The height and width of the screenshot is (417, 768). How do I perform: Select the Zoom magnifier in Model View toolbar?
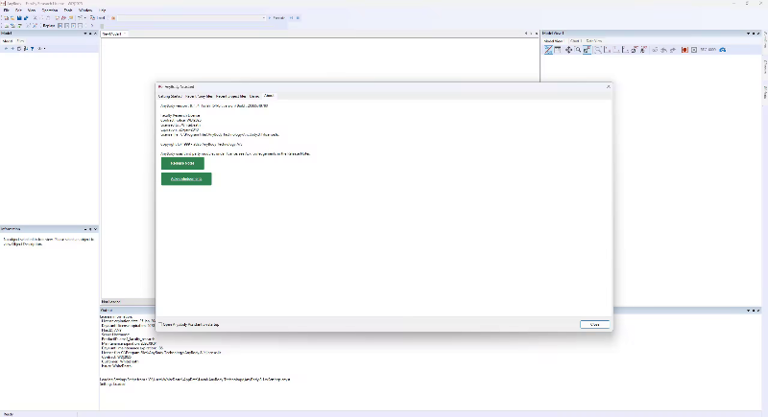tap(577, 50)
